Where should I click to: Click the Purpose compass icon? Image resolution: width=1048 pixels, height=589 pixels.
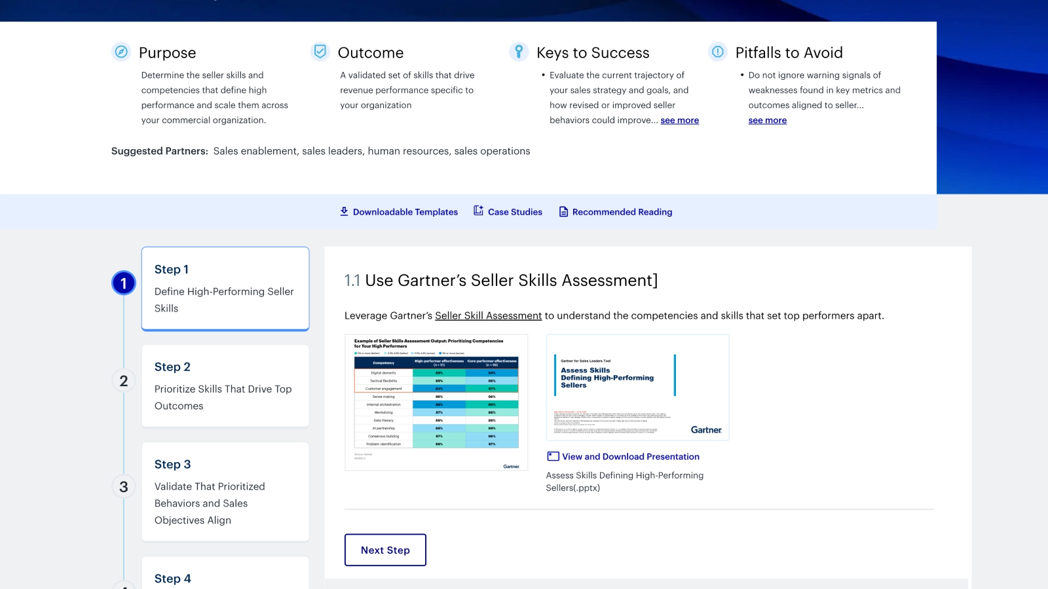pyautogui.click(x=121, y=52)
